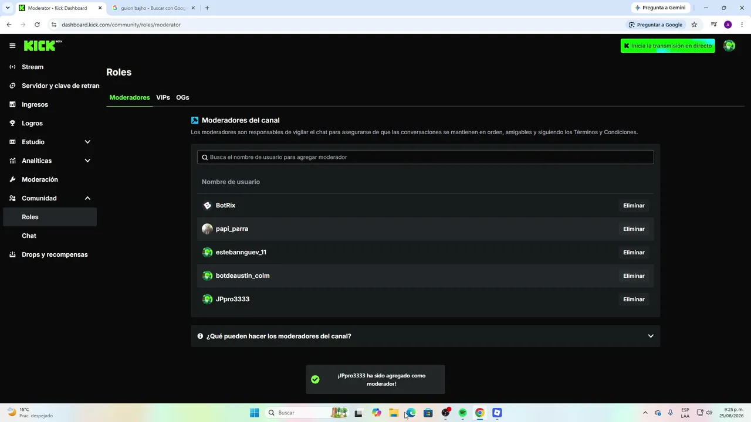Click the microphone tray icon

tap(670, 413)
